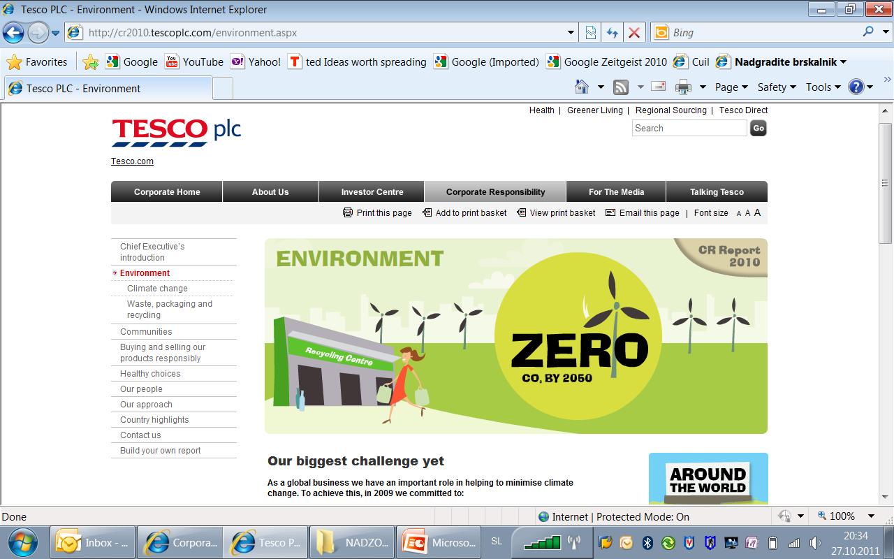
Task: Open the Yahoo! favorites bar link
Action: 256,62
